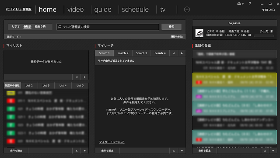
Task: Select 録画予約 search category
Action: (40, 26)
